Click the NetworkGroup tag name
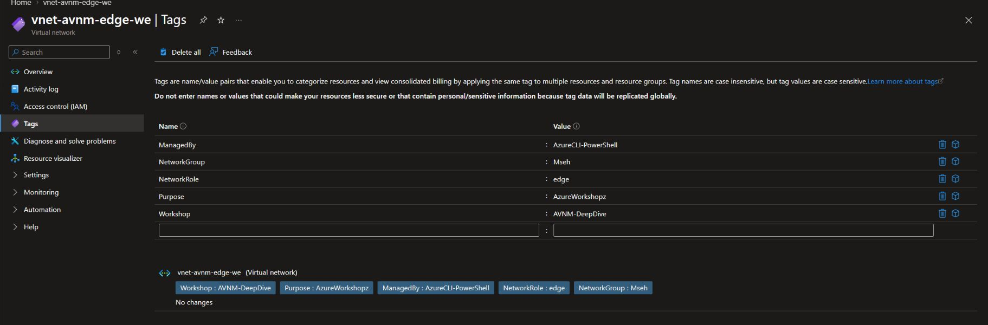The image size is (988, 325). click(x=182, y=162)
